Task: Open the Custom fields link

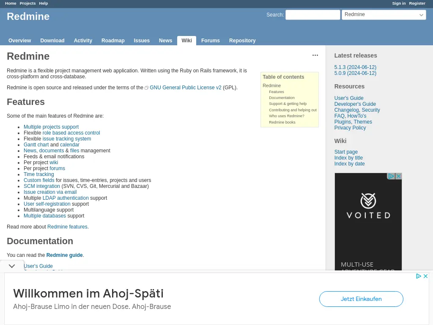Action: (x=39, y=180)
